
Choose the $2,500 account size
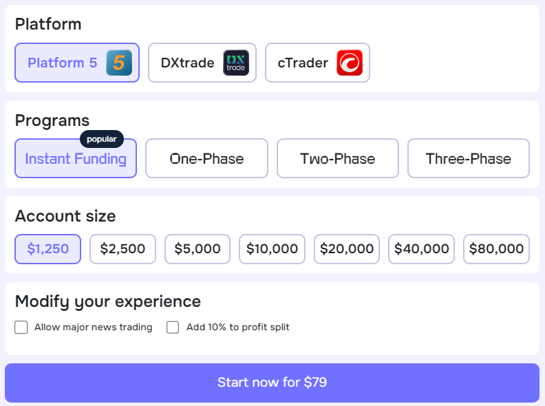[122, 249]
